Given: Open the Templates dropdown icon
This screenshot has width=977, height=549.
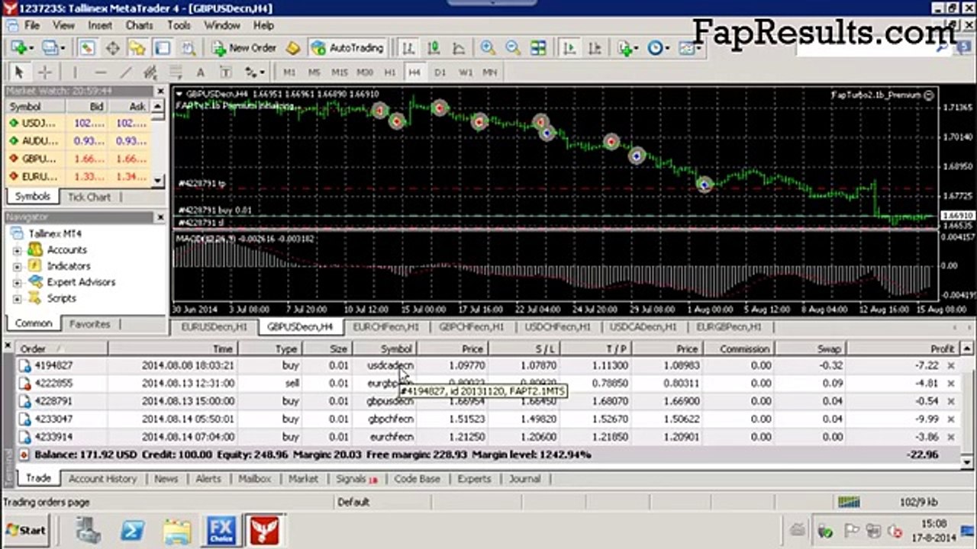Looking at the screenshot, I should coord(689,48).
